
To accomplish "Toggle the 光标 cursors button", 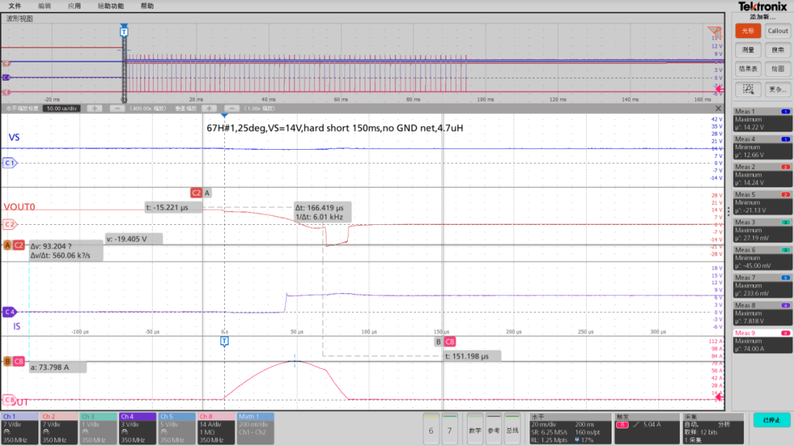I will (x=748, y=31).
